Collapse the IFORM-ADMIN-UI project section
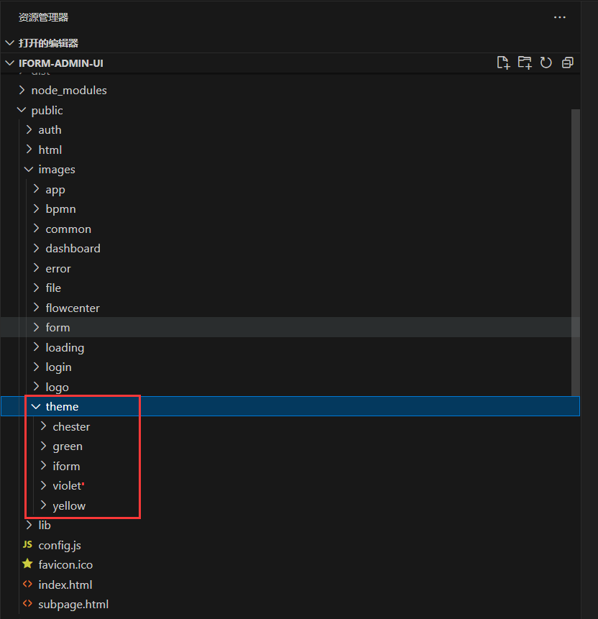This screenshot has height=619, width=598. click(x=9, y=63)
